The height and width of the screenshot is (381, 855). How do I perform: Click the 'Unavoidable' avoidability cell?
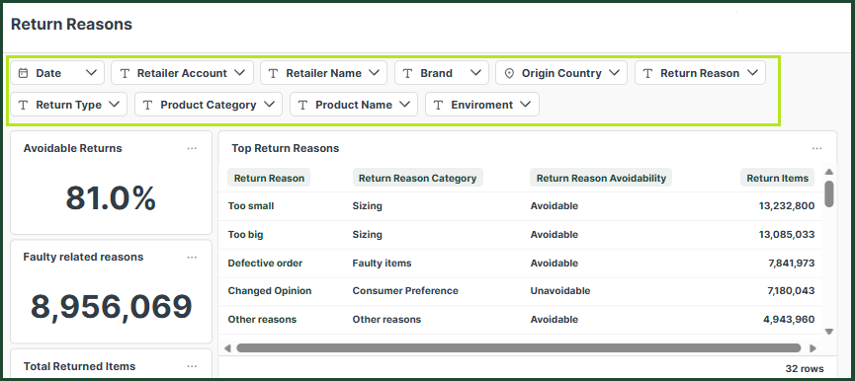[560, 291]
